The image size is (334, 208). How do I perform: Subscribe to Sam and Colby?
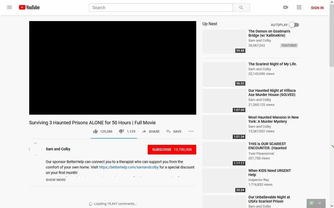tap(172, 149)
